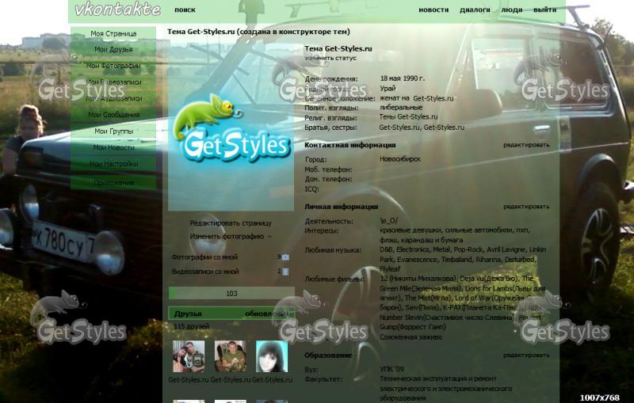
Task: Edit the Контактная информация section
Action: (x=525, y=145)
